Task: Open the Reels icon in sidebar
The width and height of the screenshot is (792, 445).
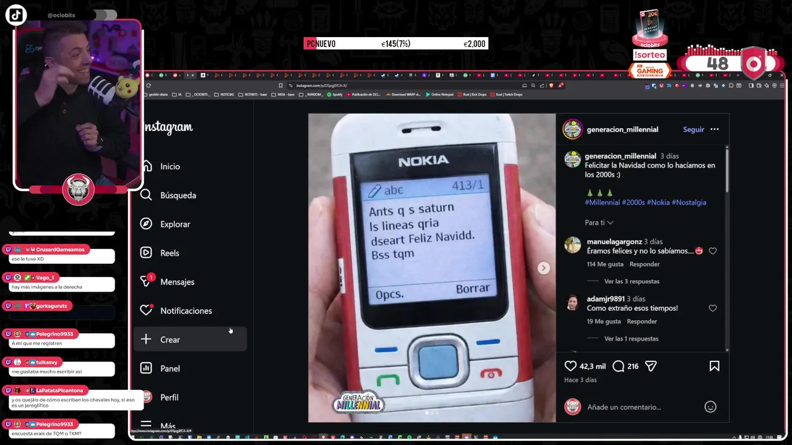Action: [x=146, y=253]
